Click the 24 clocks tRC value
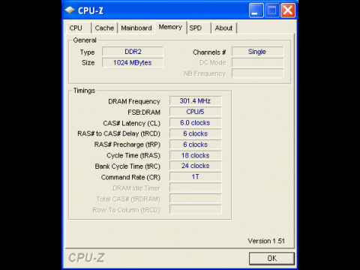 pyautogui.click(x=195, y=166)
